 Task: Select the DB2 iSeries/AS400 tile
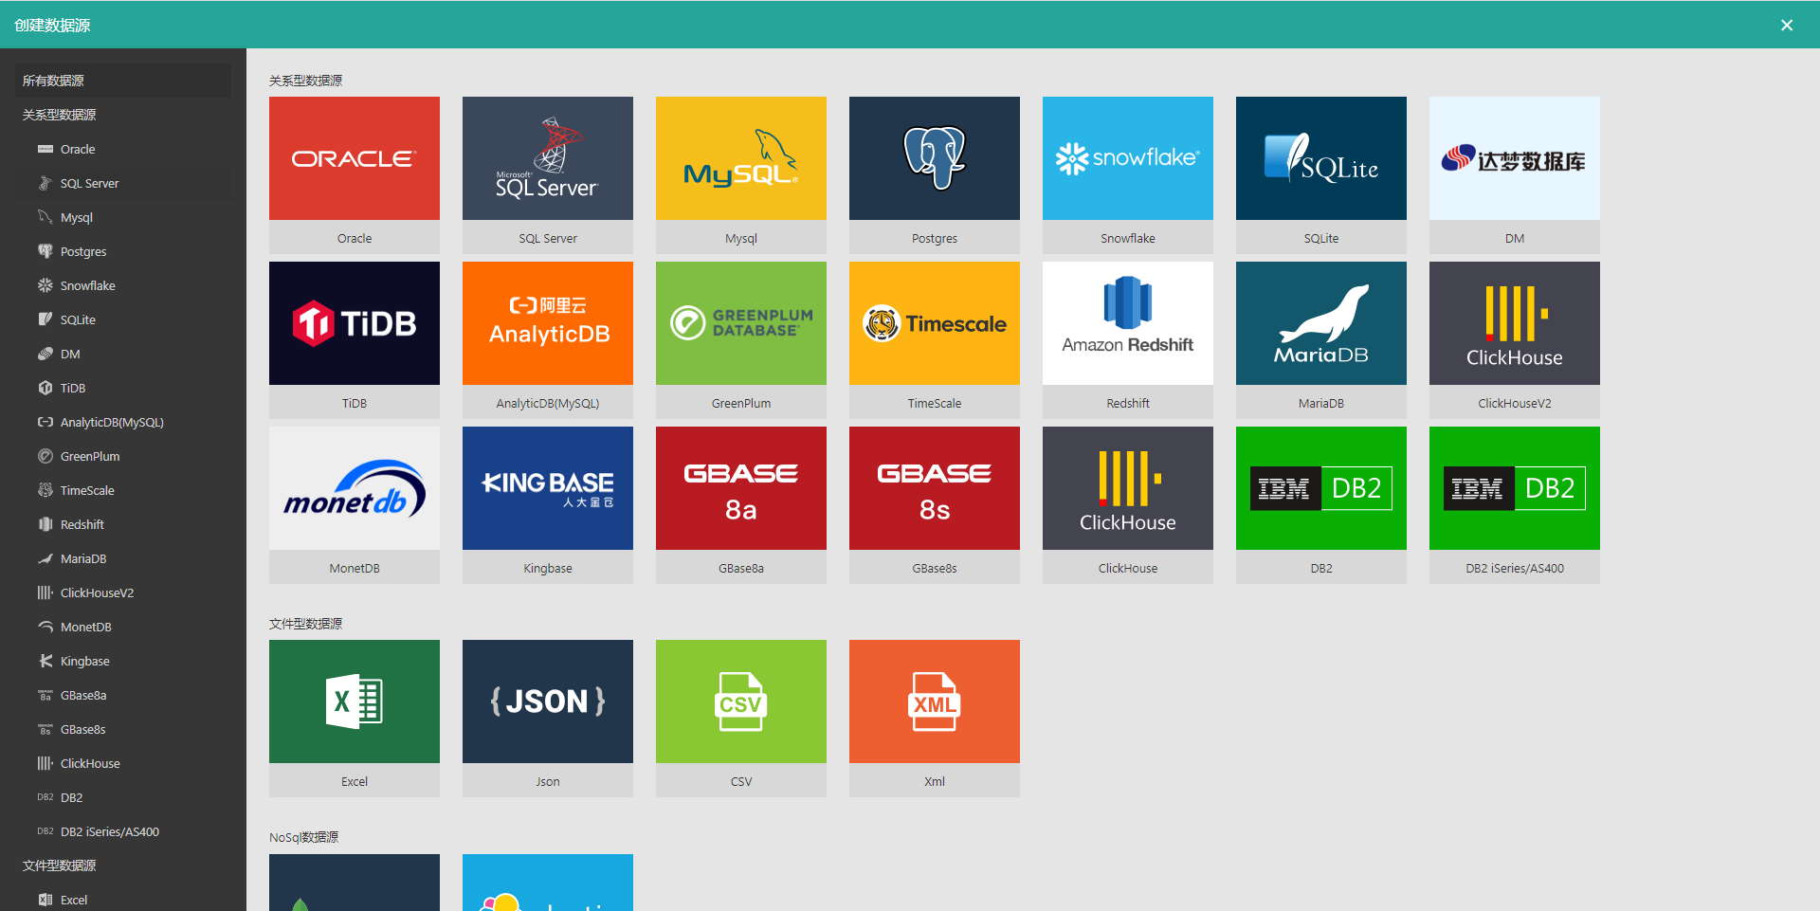point(1515,504)
